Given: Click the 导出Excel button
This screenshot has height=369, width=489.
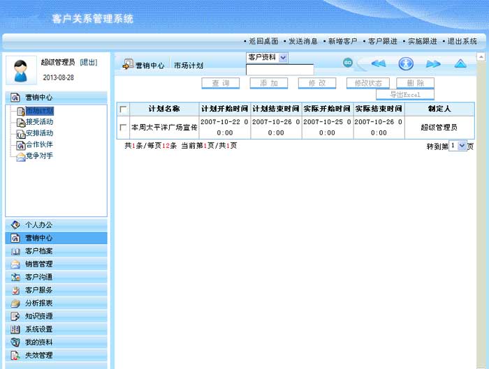Looking at the screenshot, I should pos(405,94).
